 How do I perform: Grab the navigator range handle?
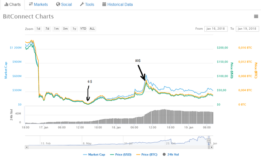click(x=209, y=141)
